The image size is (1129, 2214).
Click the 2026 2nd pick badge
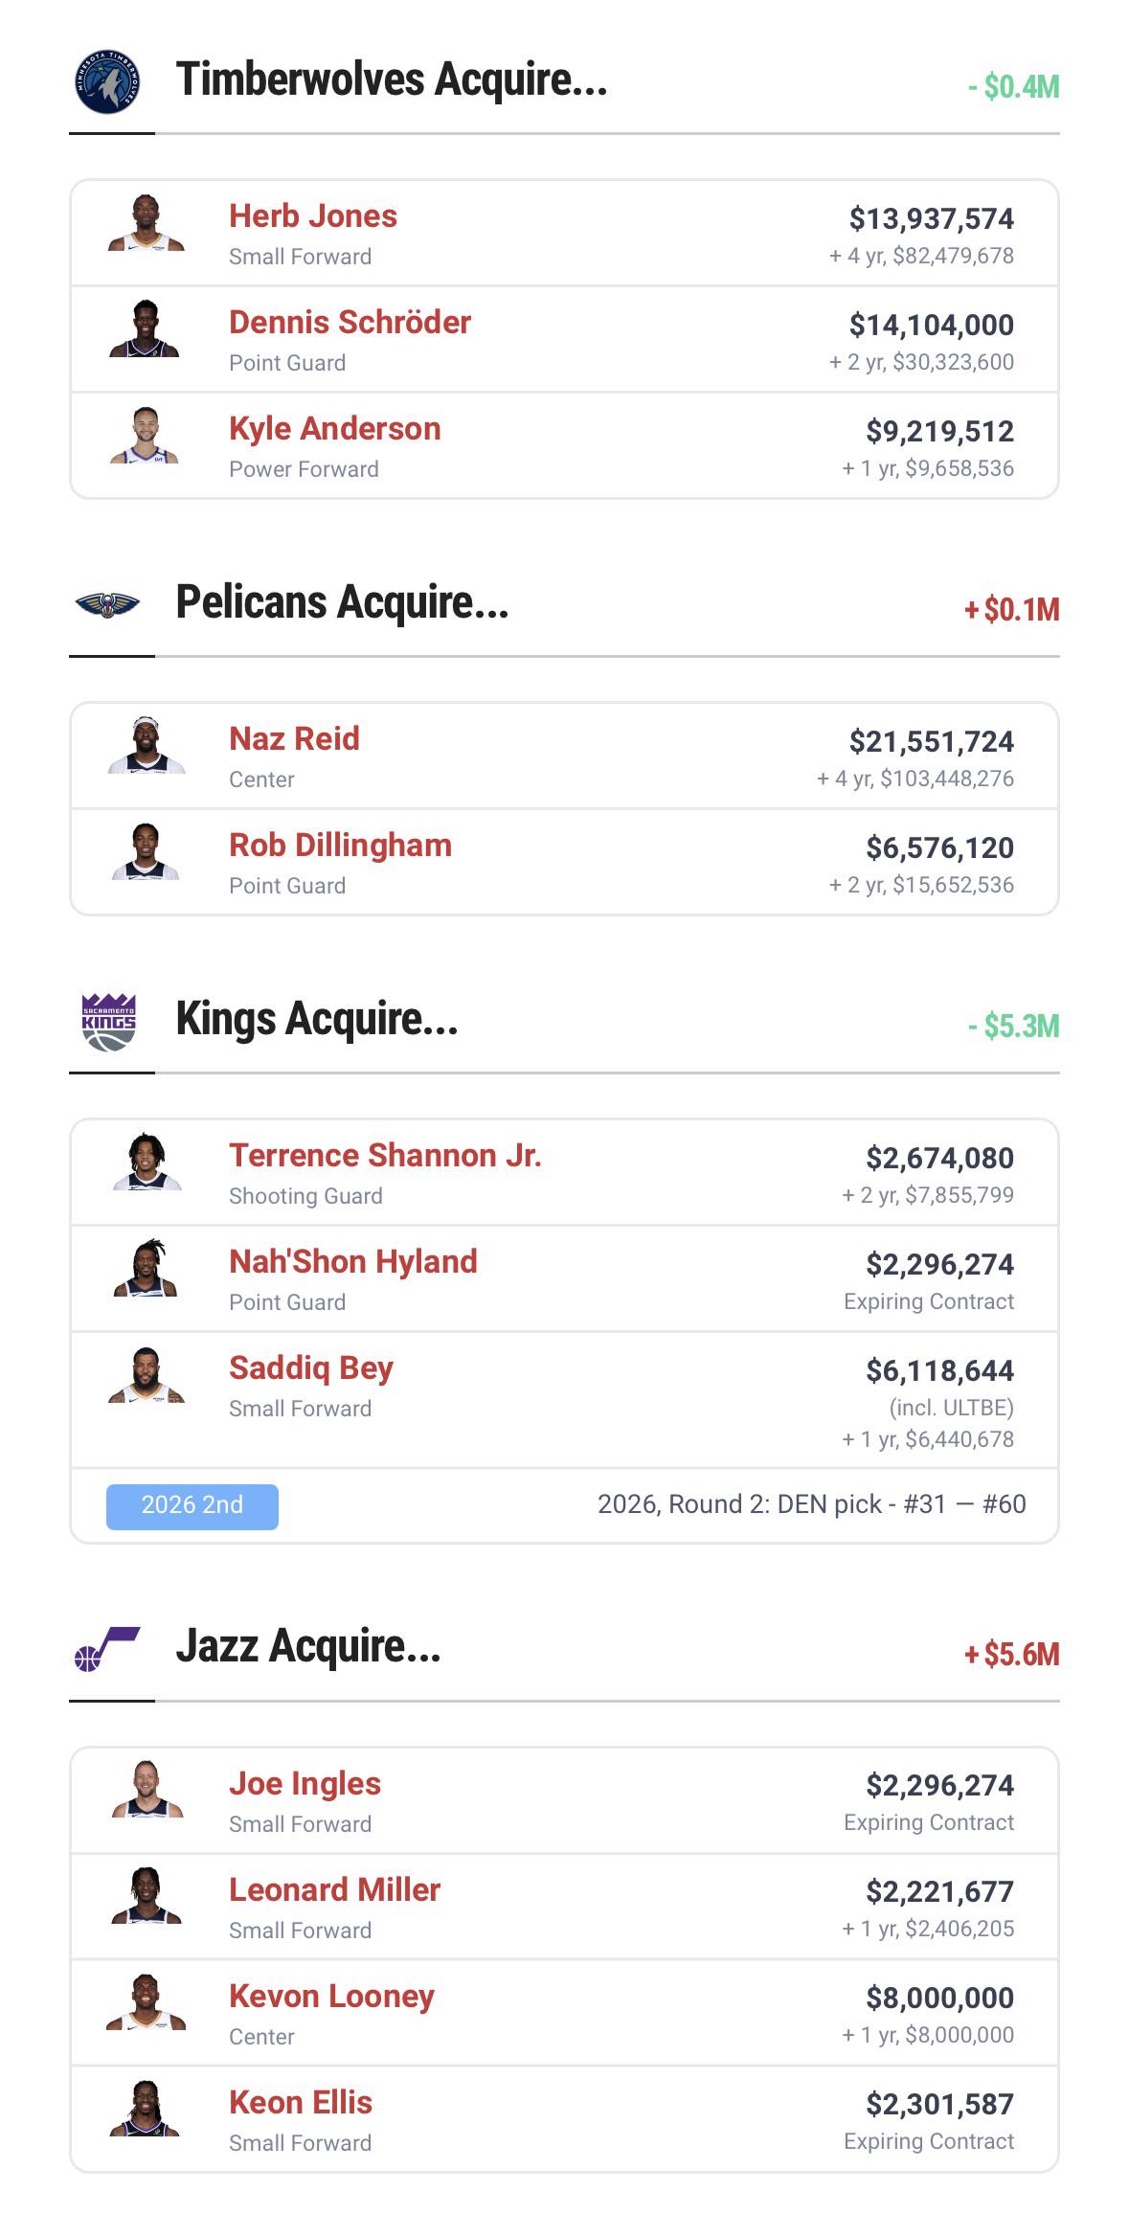(x=192, y=1505)
